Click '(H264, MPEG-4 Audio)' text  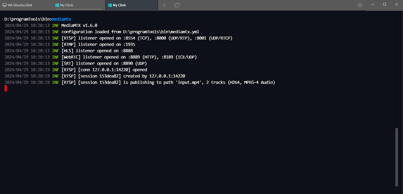click(252, 83)
